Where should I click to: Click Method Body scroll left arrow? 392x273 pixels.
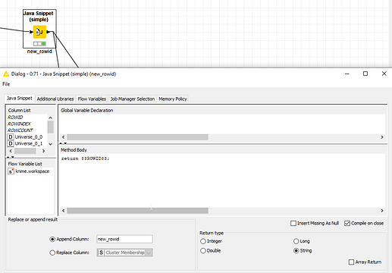tap(64, 211)
